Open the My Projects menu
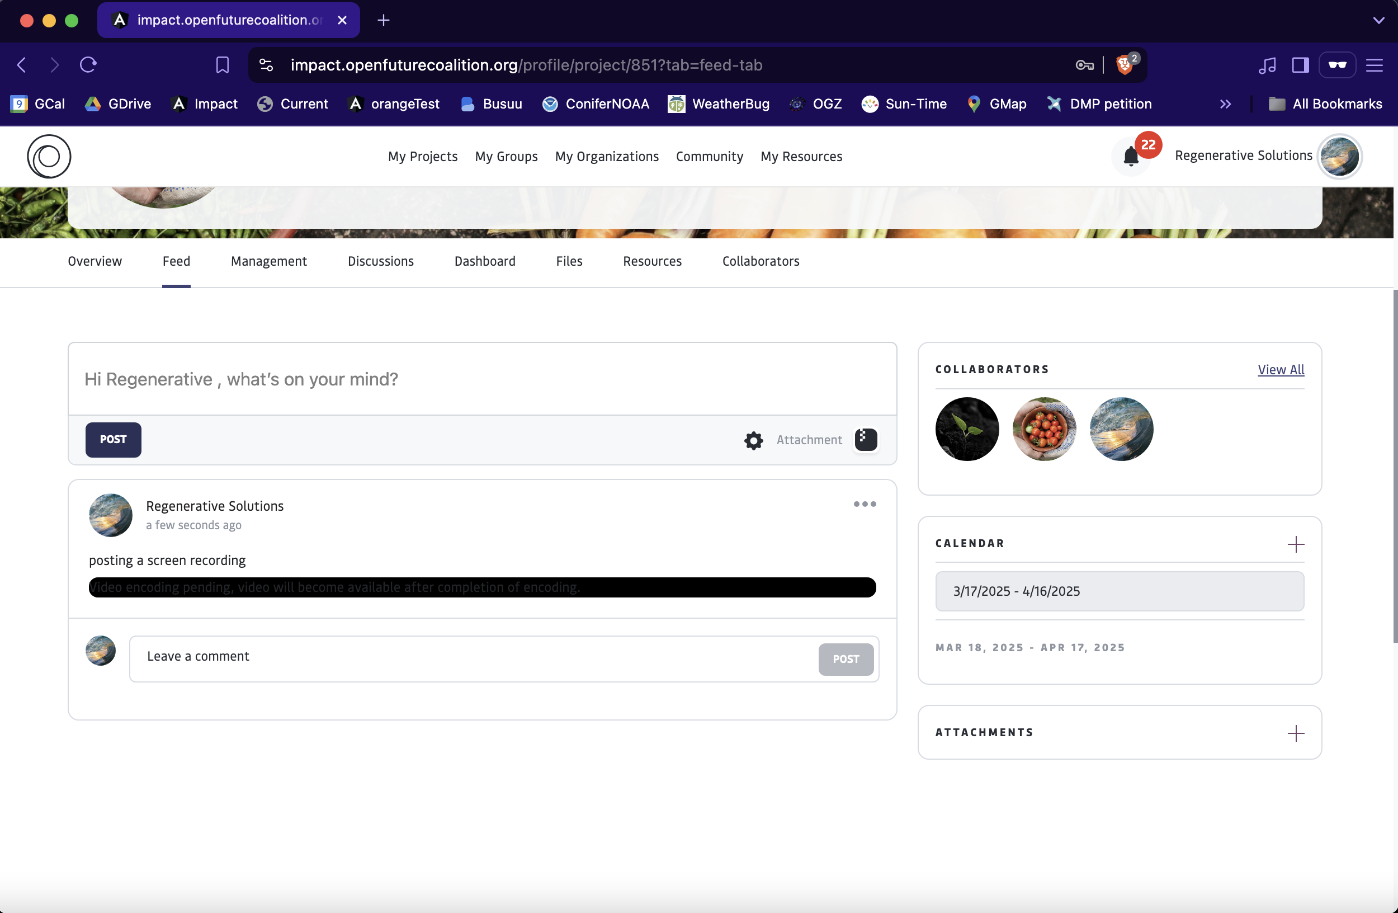Viewport: 1398px width, 913px height. click(x=422, y=156)
